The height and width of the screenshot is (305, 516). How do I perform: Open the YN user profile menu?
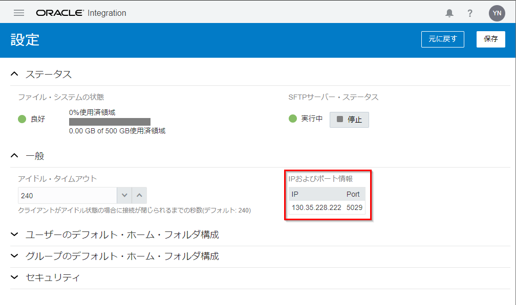click(x=497, y=13)
